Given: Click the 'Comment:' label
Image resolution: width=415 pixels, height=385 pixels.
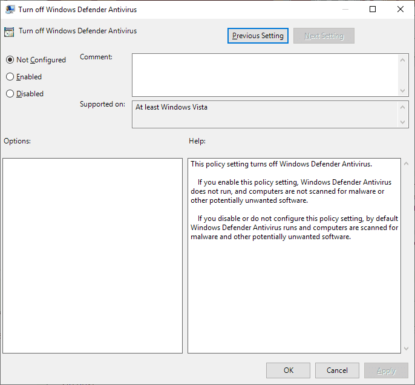Looking at the screenshot, I should click(x=96, y=57).
